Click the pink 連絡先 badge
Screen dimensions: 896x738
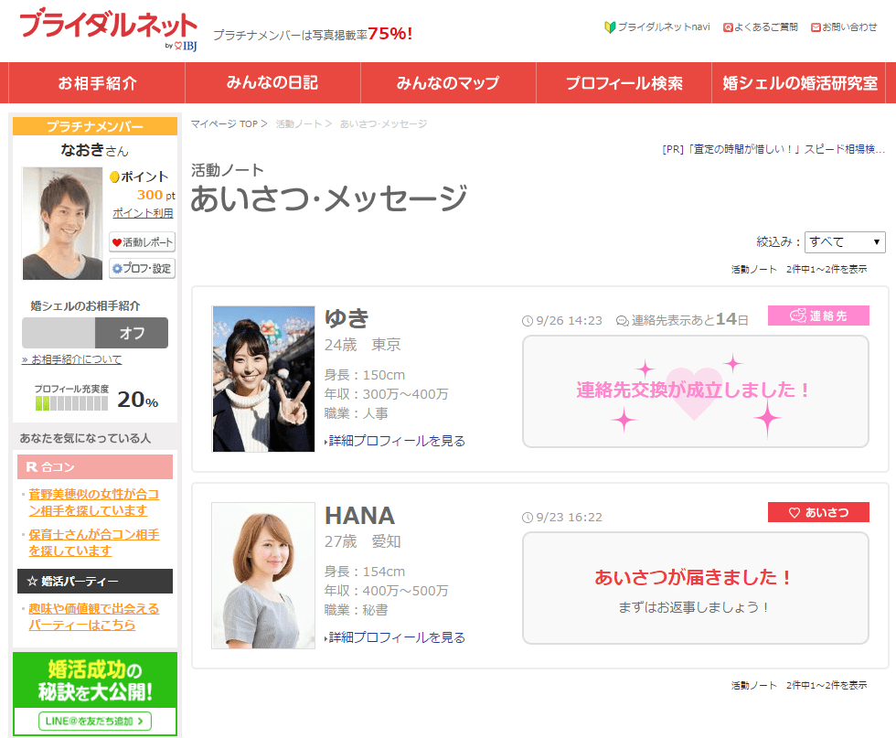(x=818, y=316)
